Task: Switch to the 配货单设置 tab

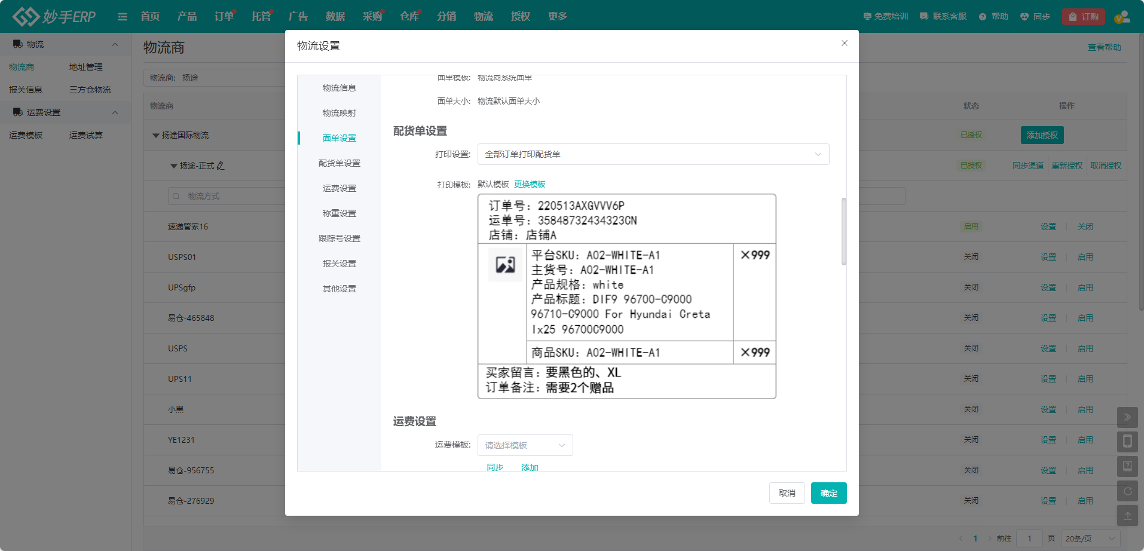Action: pos(339,163)
